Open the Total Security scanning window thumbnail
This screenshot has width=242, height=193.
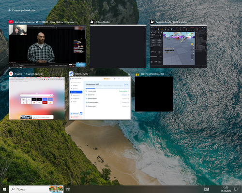point(100,98)
